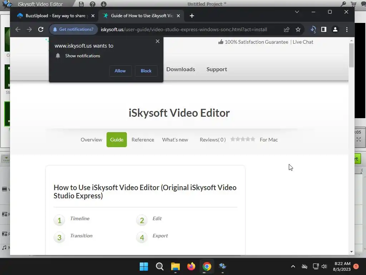Click the vertical scrollbar thumb

pos(351,55)
